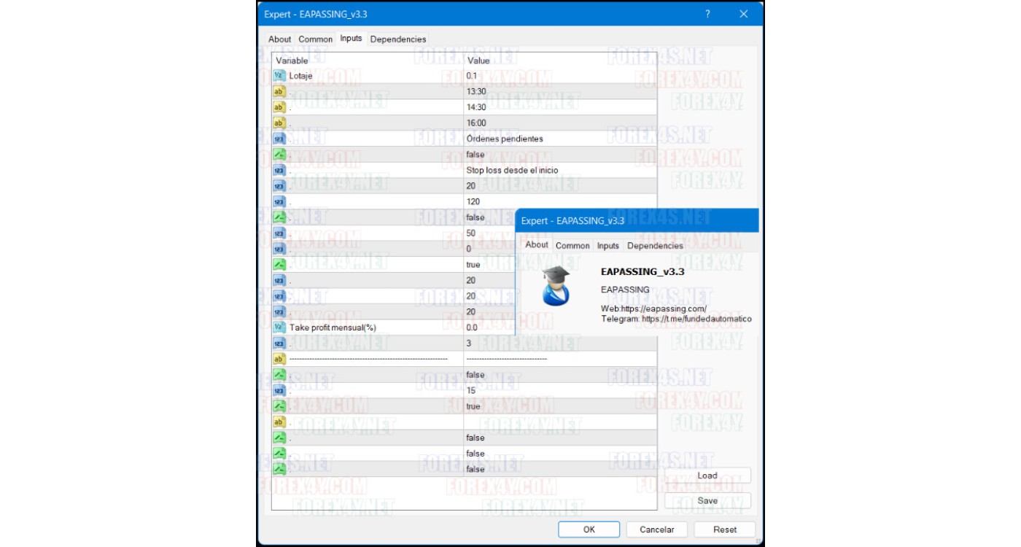Toggle the false value directly above the 15 row

(x=475, y=375)
